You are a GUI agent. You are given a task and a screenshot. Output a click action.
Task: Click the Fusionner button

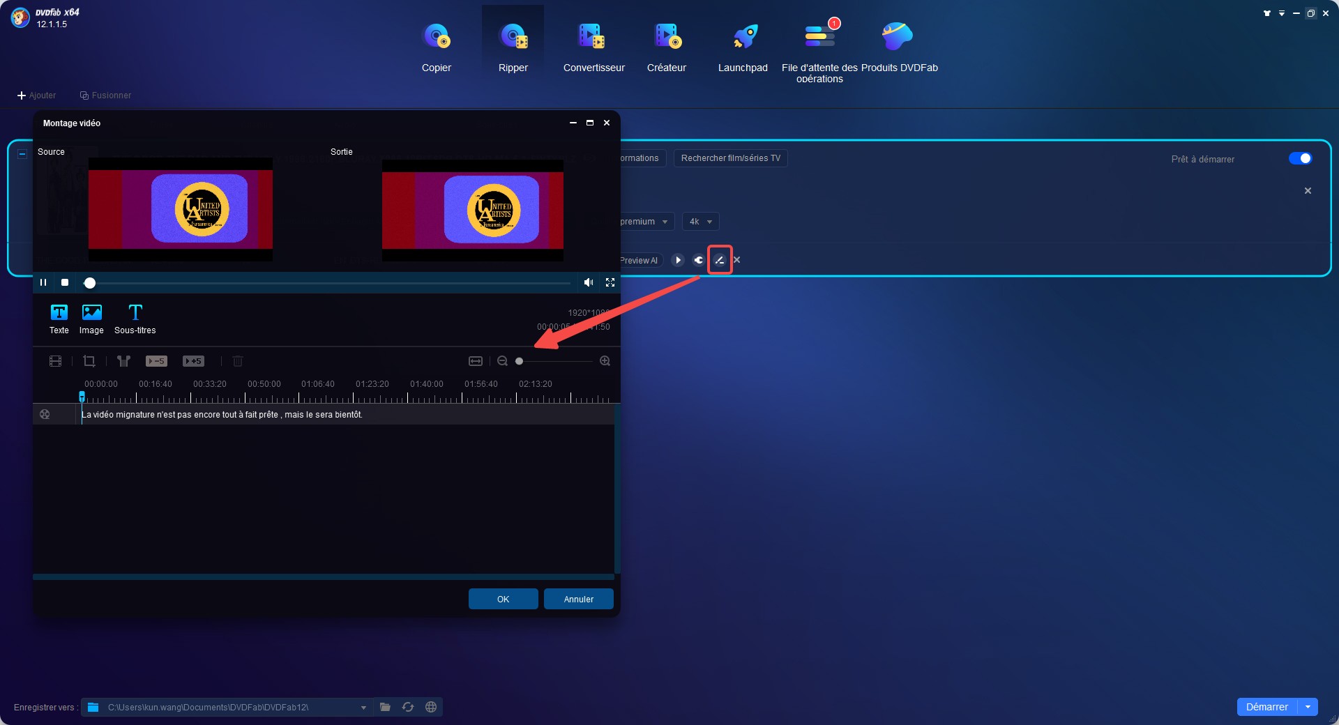click(x=105, y=96)
